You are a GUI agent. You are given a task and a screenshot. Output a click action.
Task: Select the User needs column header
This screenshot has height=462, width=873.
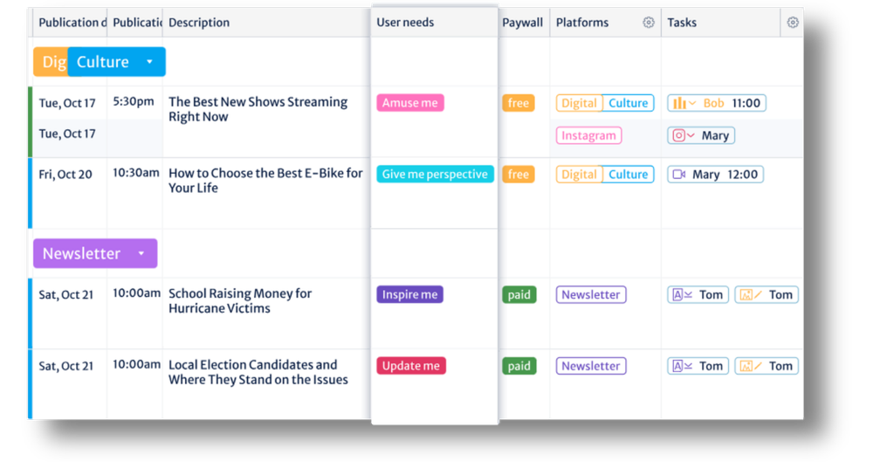(x=405, y=23)
